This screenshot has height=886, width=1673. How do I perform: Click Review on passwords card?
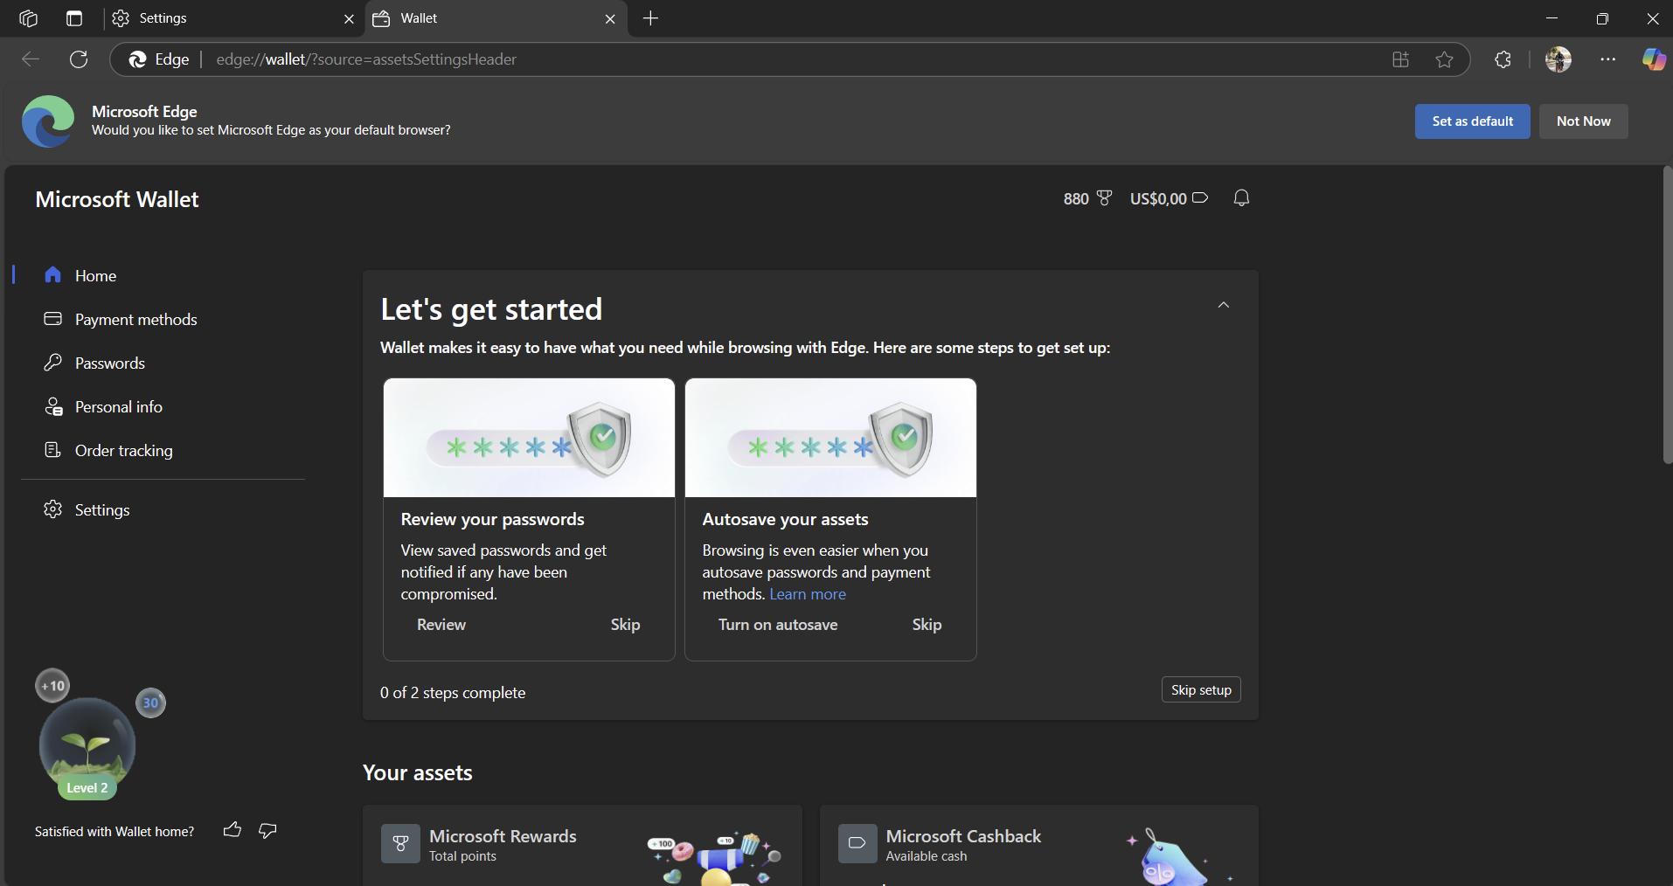click(x=441, y=625)
